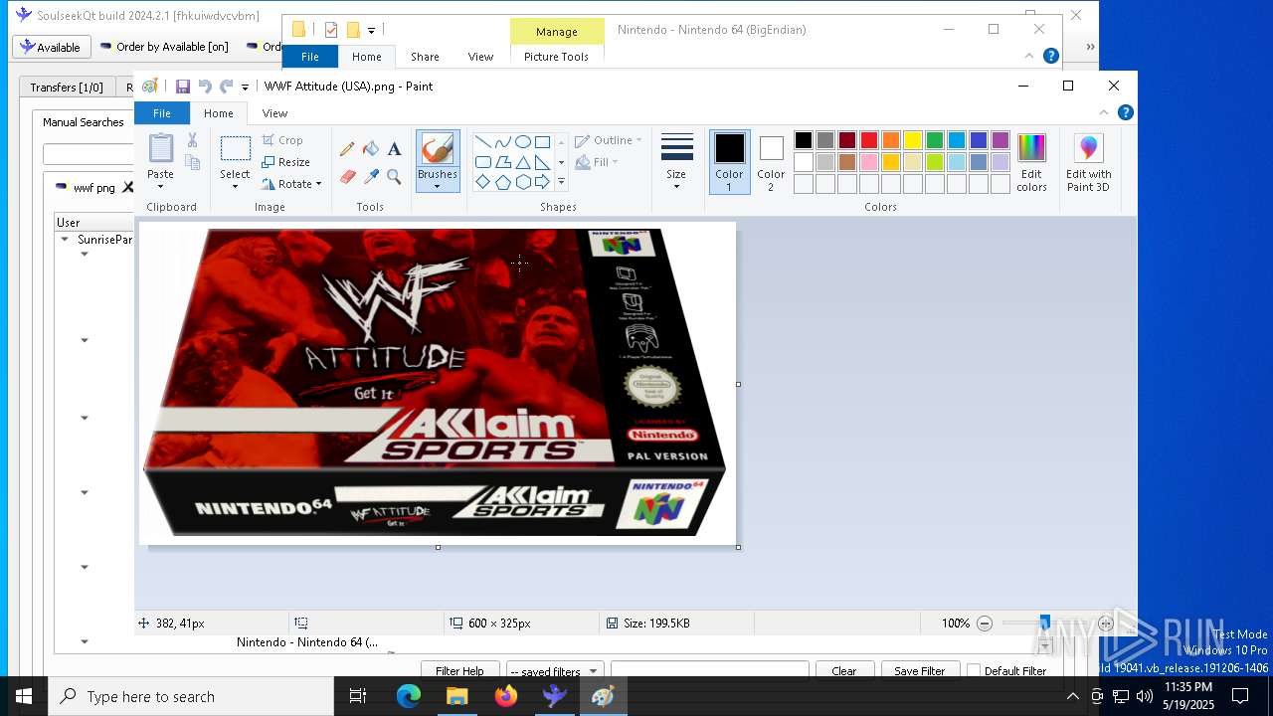The height and width of the screenshot is (716, 1273).
Task: Select the Text tool
Action: pos(395,149)
